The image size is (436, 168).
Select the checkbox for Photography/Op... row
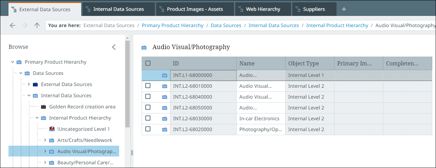pos(148,129)
